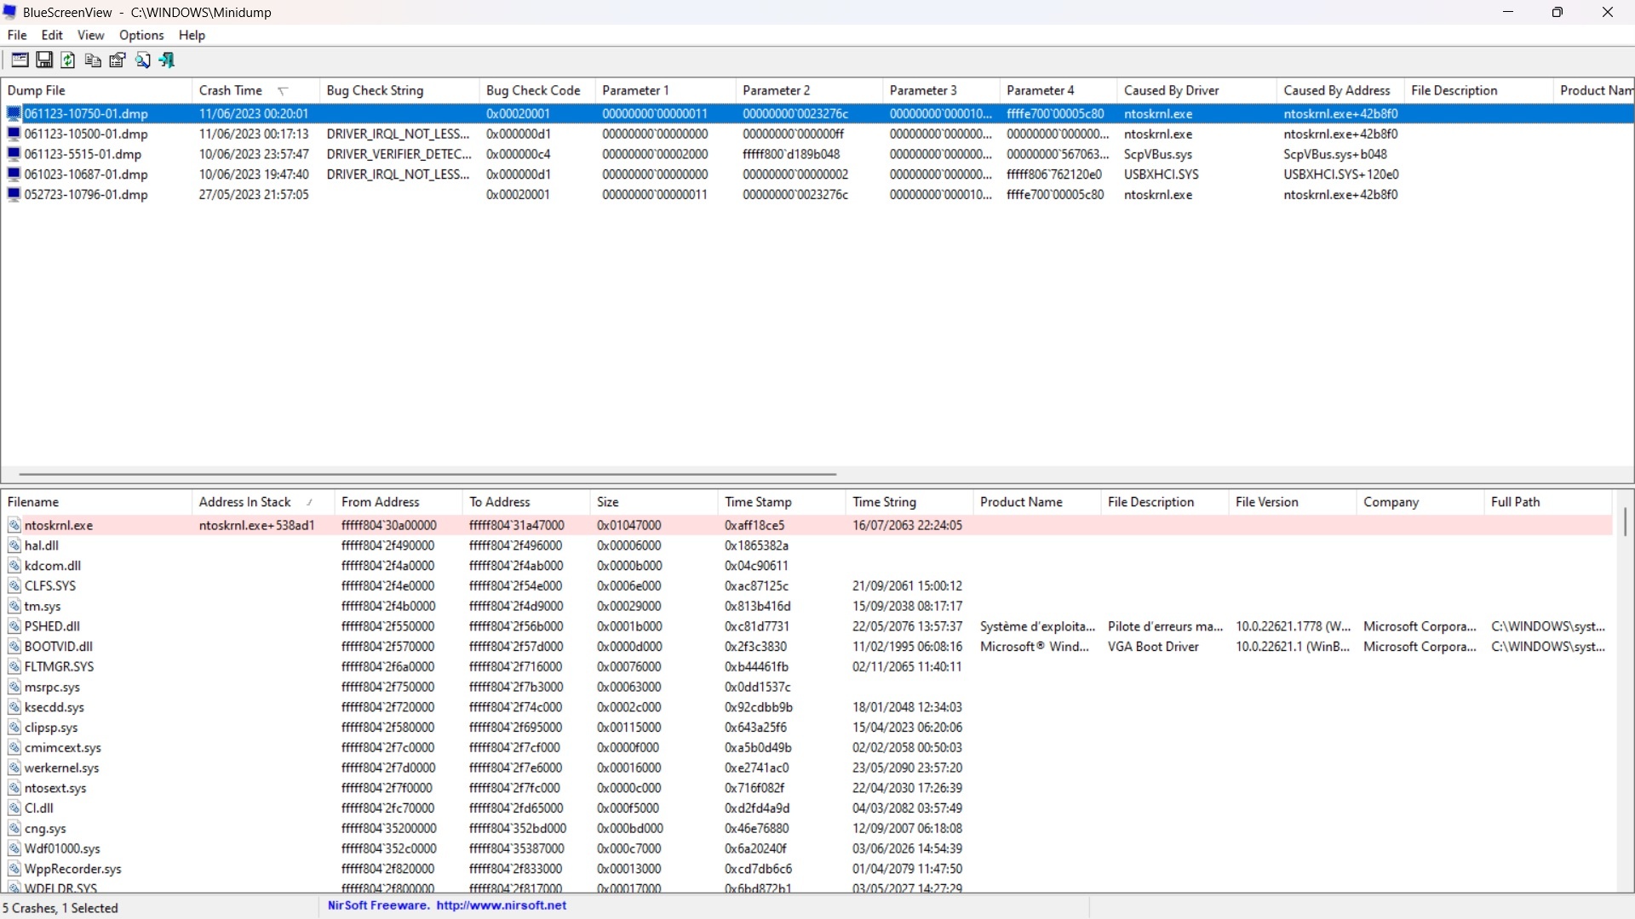The width and height of the screenshot is (1635, 919).
Task: Select the Wdf01000.sys row
Action: pos(806,849)
